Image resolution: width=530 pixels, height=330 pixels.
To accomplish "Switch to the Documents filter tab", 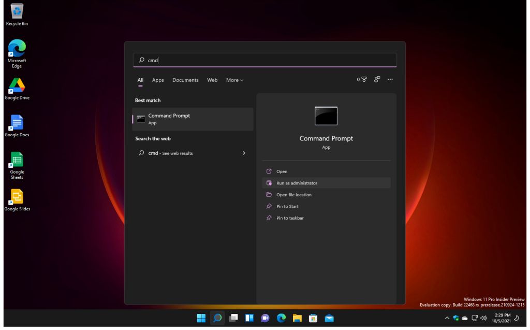I will point(185,80).
